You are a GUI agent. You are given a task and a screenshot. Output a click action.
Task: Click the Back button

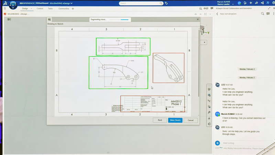[160, 120]
